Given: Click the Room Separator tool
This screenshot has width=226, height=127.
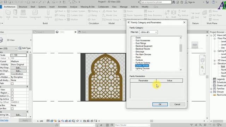Looking at the screenshot, I should (133, 15).
